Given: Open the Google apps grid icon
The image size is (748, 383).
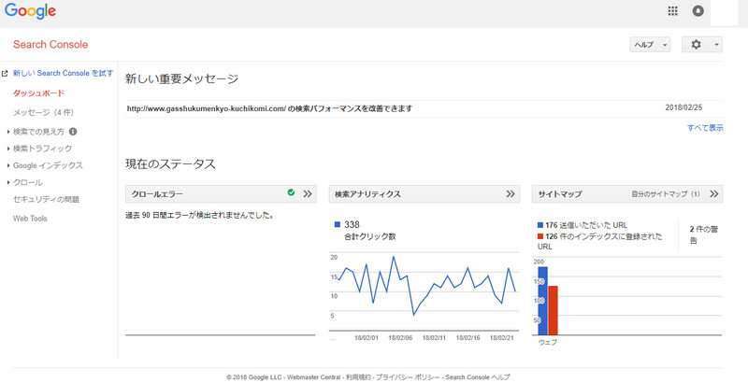Looking at the screenshot, I should (x=672, y=11).
